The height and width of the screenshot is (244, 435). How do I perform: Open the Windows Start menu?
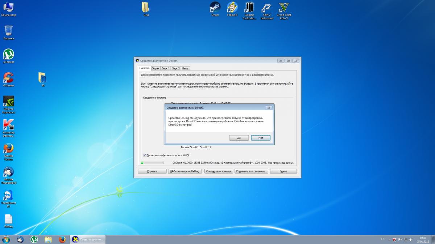click(6, 239)
